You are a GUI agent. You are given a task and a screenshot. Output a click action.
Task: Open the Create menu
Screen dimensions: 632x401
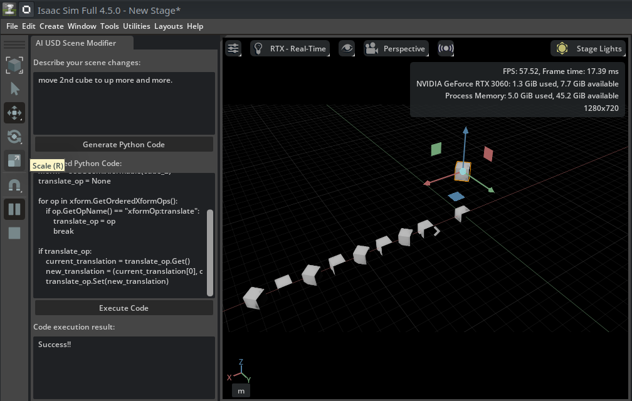[51, 26]
